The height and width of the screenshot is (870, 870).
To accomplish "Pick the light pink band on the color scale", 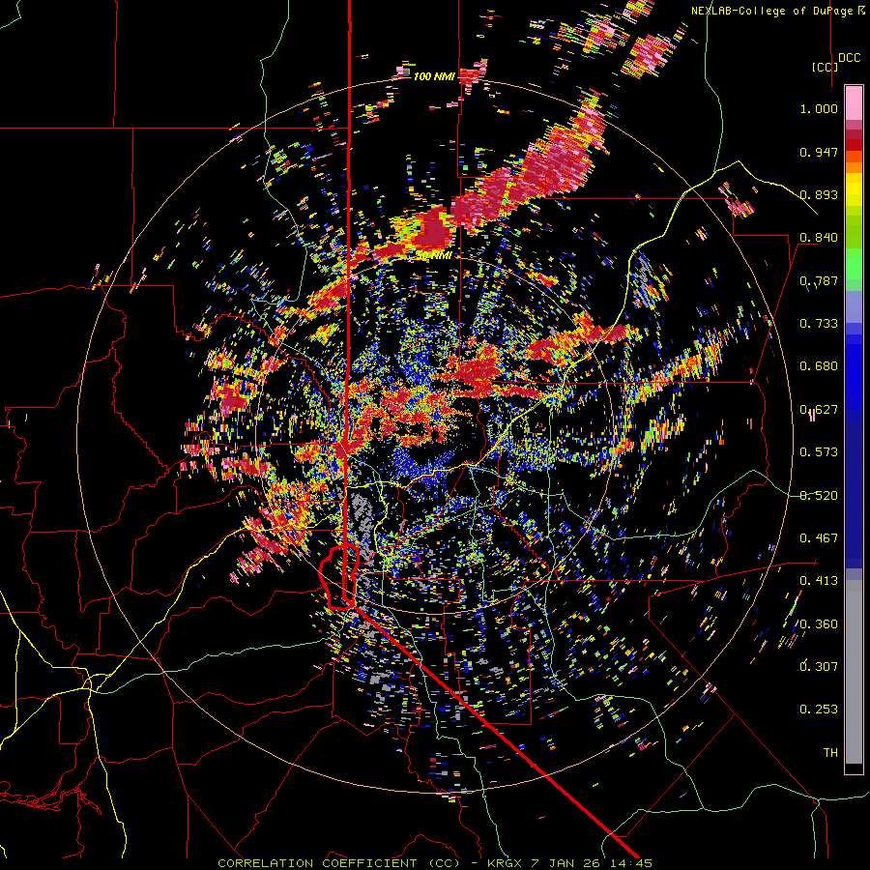I will point(854,102).
